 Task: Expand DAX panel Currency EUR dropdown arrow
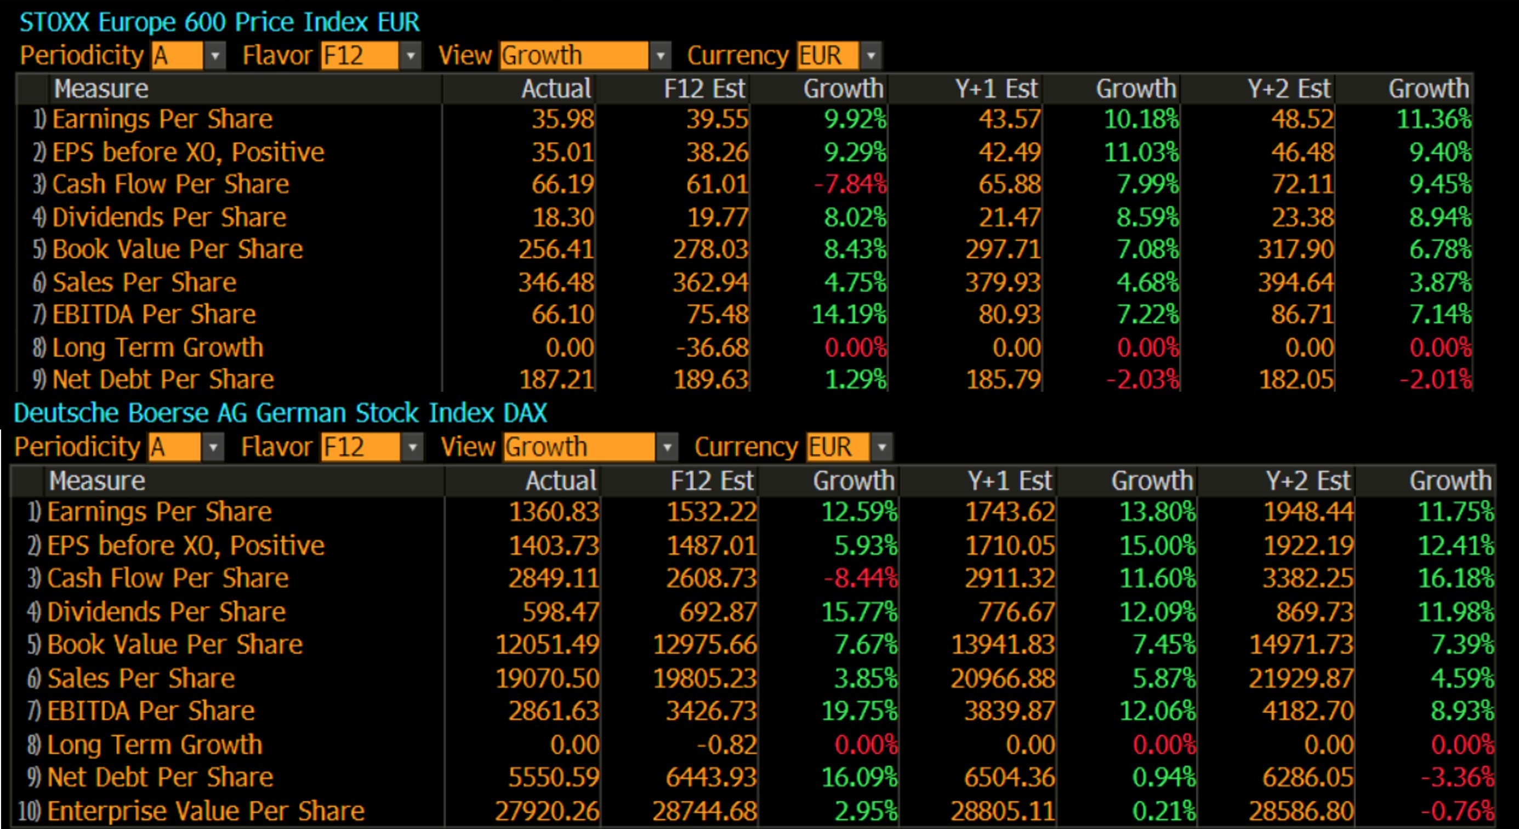(x=881, y=447)
